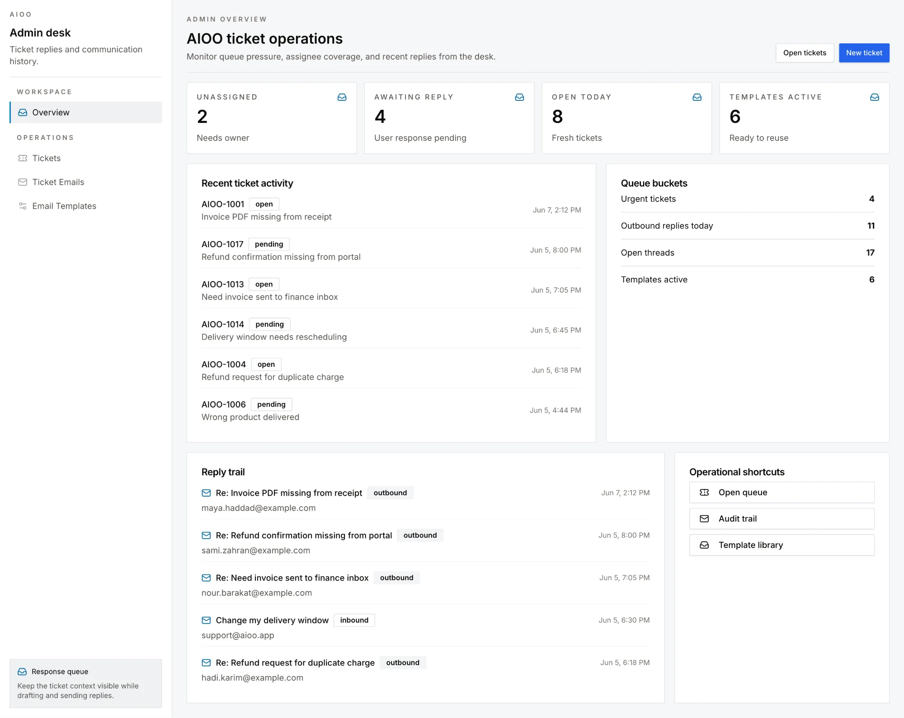The width and height of the screenshot is (904, 718).
Task: Select the Outbound replies today bucket row
Action: pyautogui.click(x=748, y=226)
